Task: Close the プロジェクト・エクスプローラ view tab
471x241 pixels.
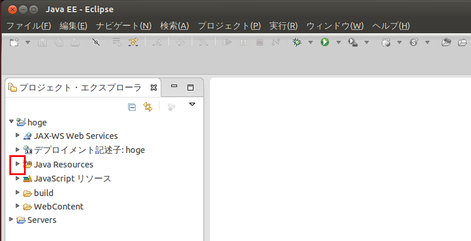Action: tap(154, 88)
